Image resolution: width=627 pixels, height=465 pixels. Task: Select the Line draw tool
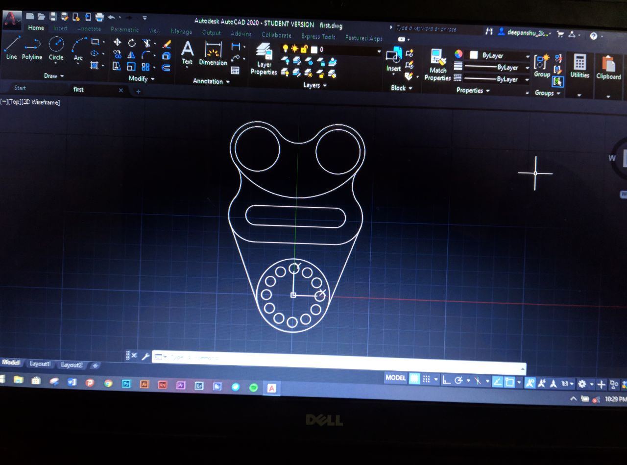[x=11, y=48]
